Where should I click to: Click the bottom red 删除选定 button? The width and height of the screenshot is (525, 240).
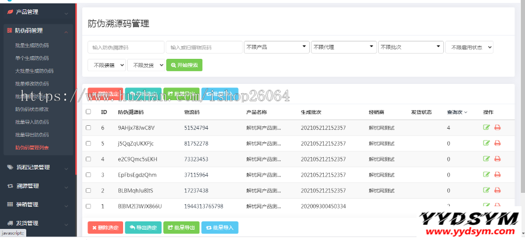pyautogui.click(x=105, y=228)
